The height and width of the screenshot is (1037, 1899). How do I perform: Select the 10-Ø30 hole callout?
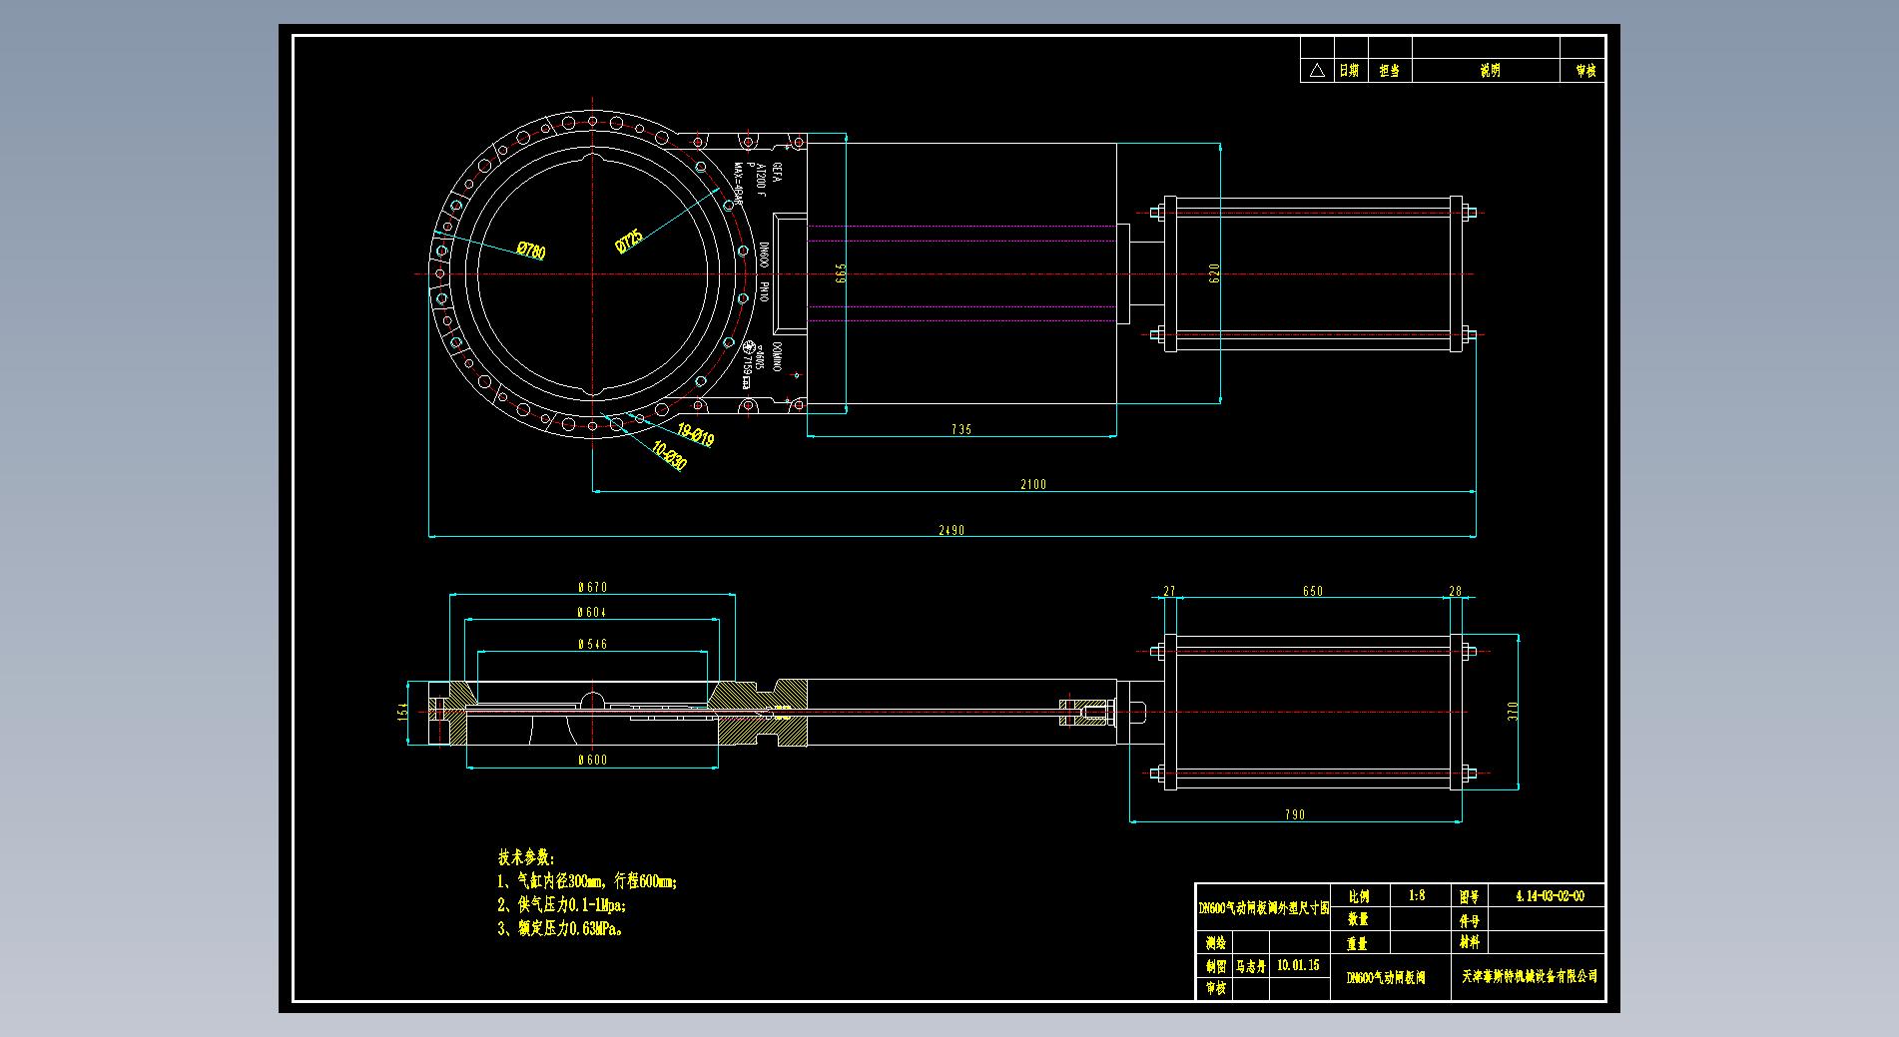pos(669,455)
